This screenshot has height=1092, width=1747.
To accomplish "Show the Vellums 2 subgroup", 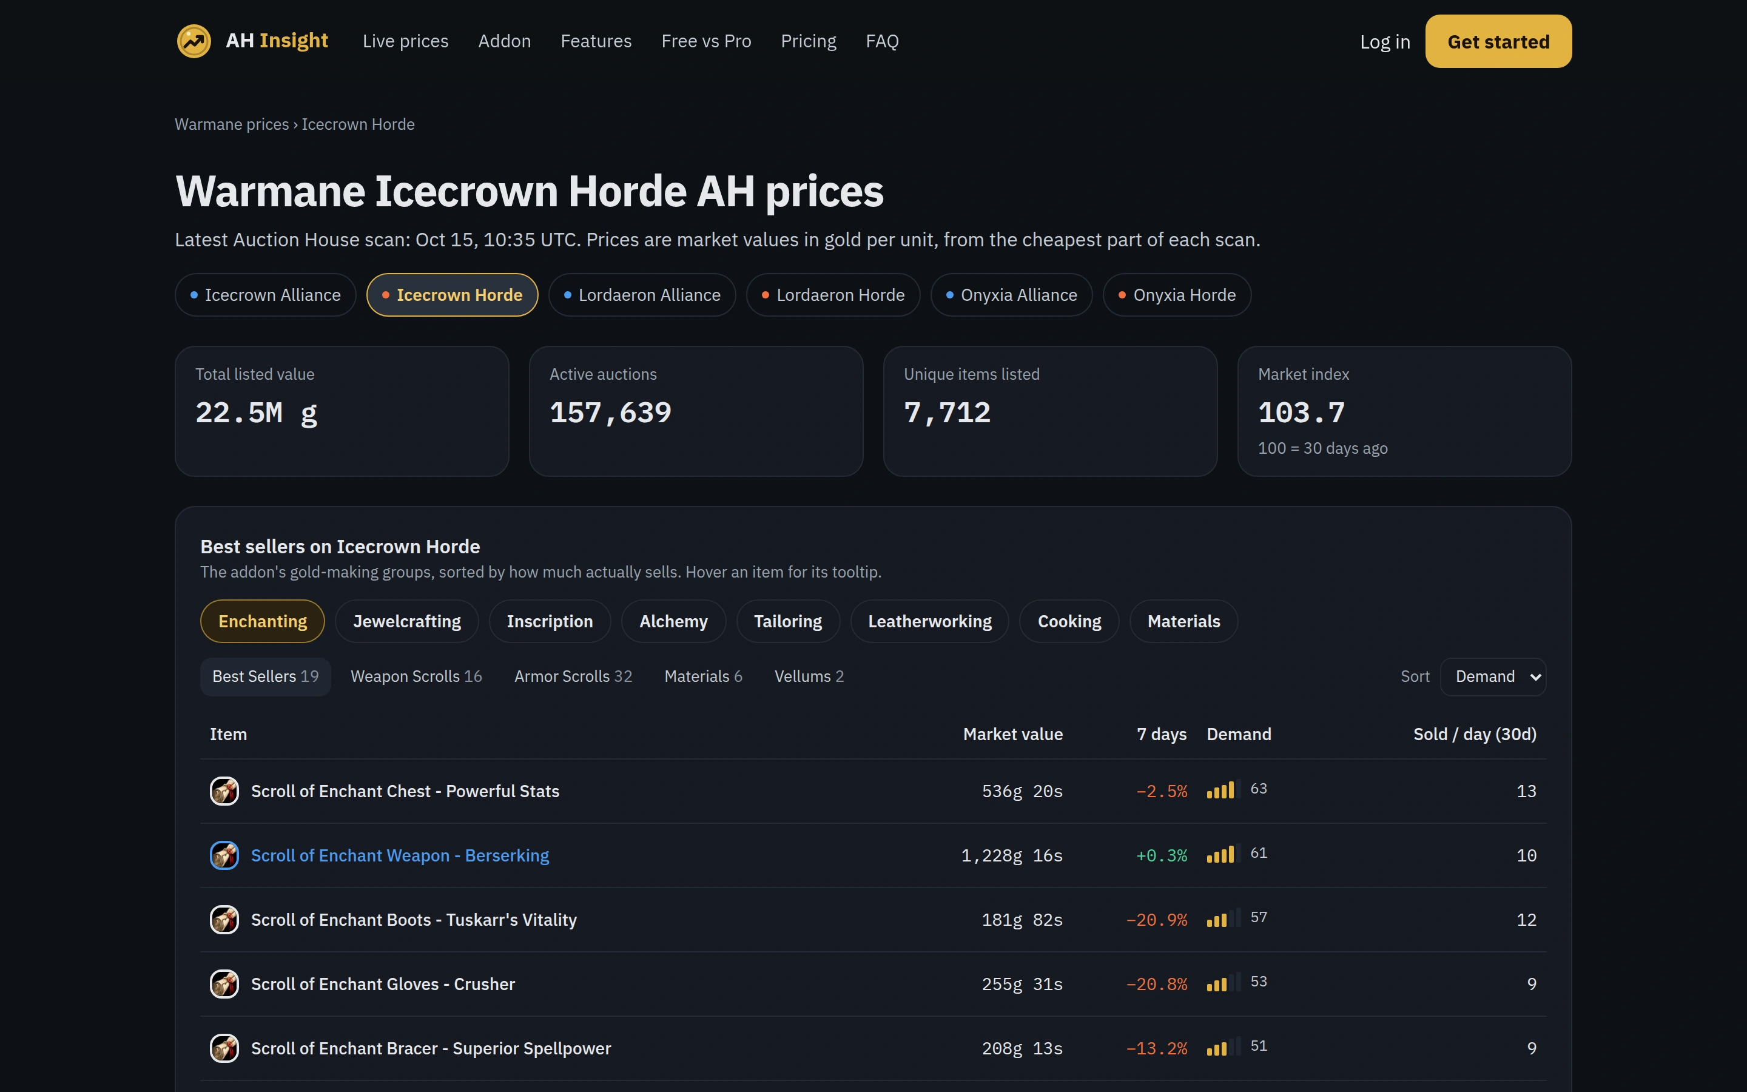I will [x=809, y=676].
